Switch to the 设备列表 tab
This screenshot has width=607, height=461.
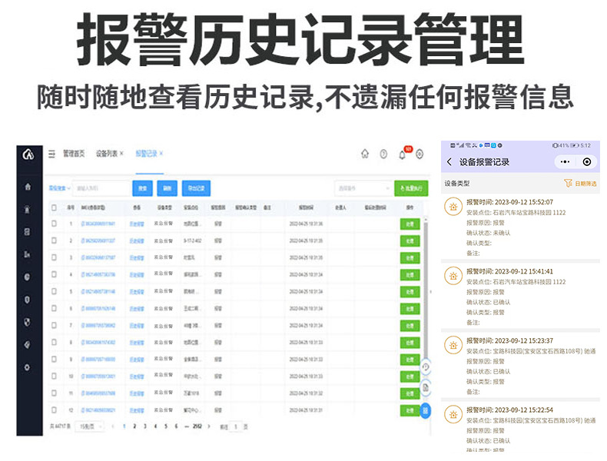109,154
